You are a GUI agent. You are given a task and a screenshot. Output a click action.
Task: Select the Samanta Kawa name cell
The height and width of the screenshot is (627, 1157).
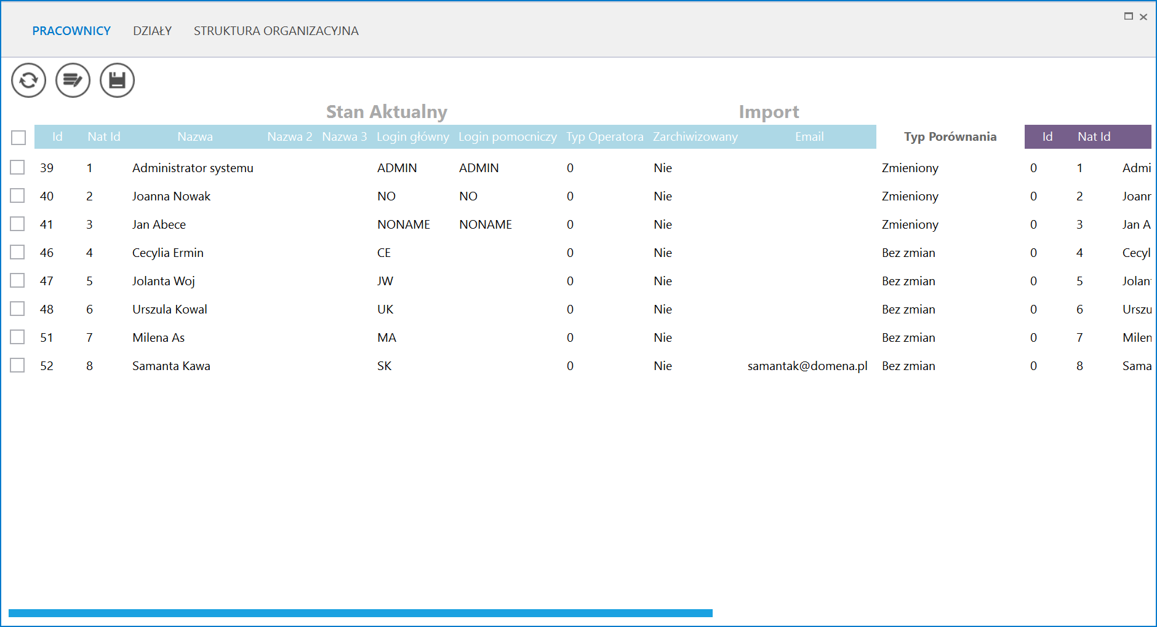click(171, 366)
